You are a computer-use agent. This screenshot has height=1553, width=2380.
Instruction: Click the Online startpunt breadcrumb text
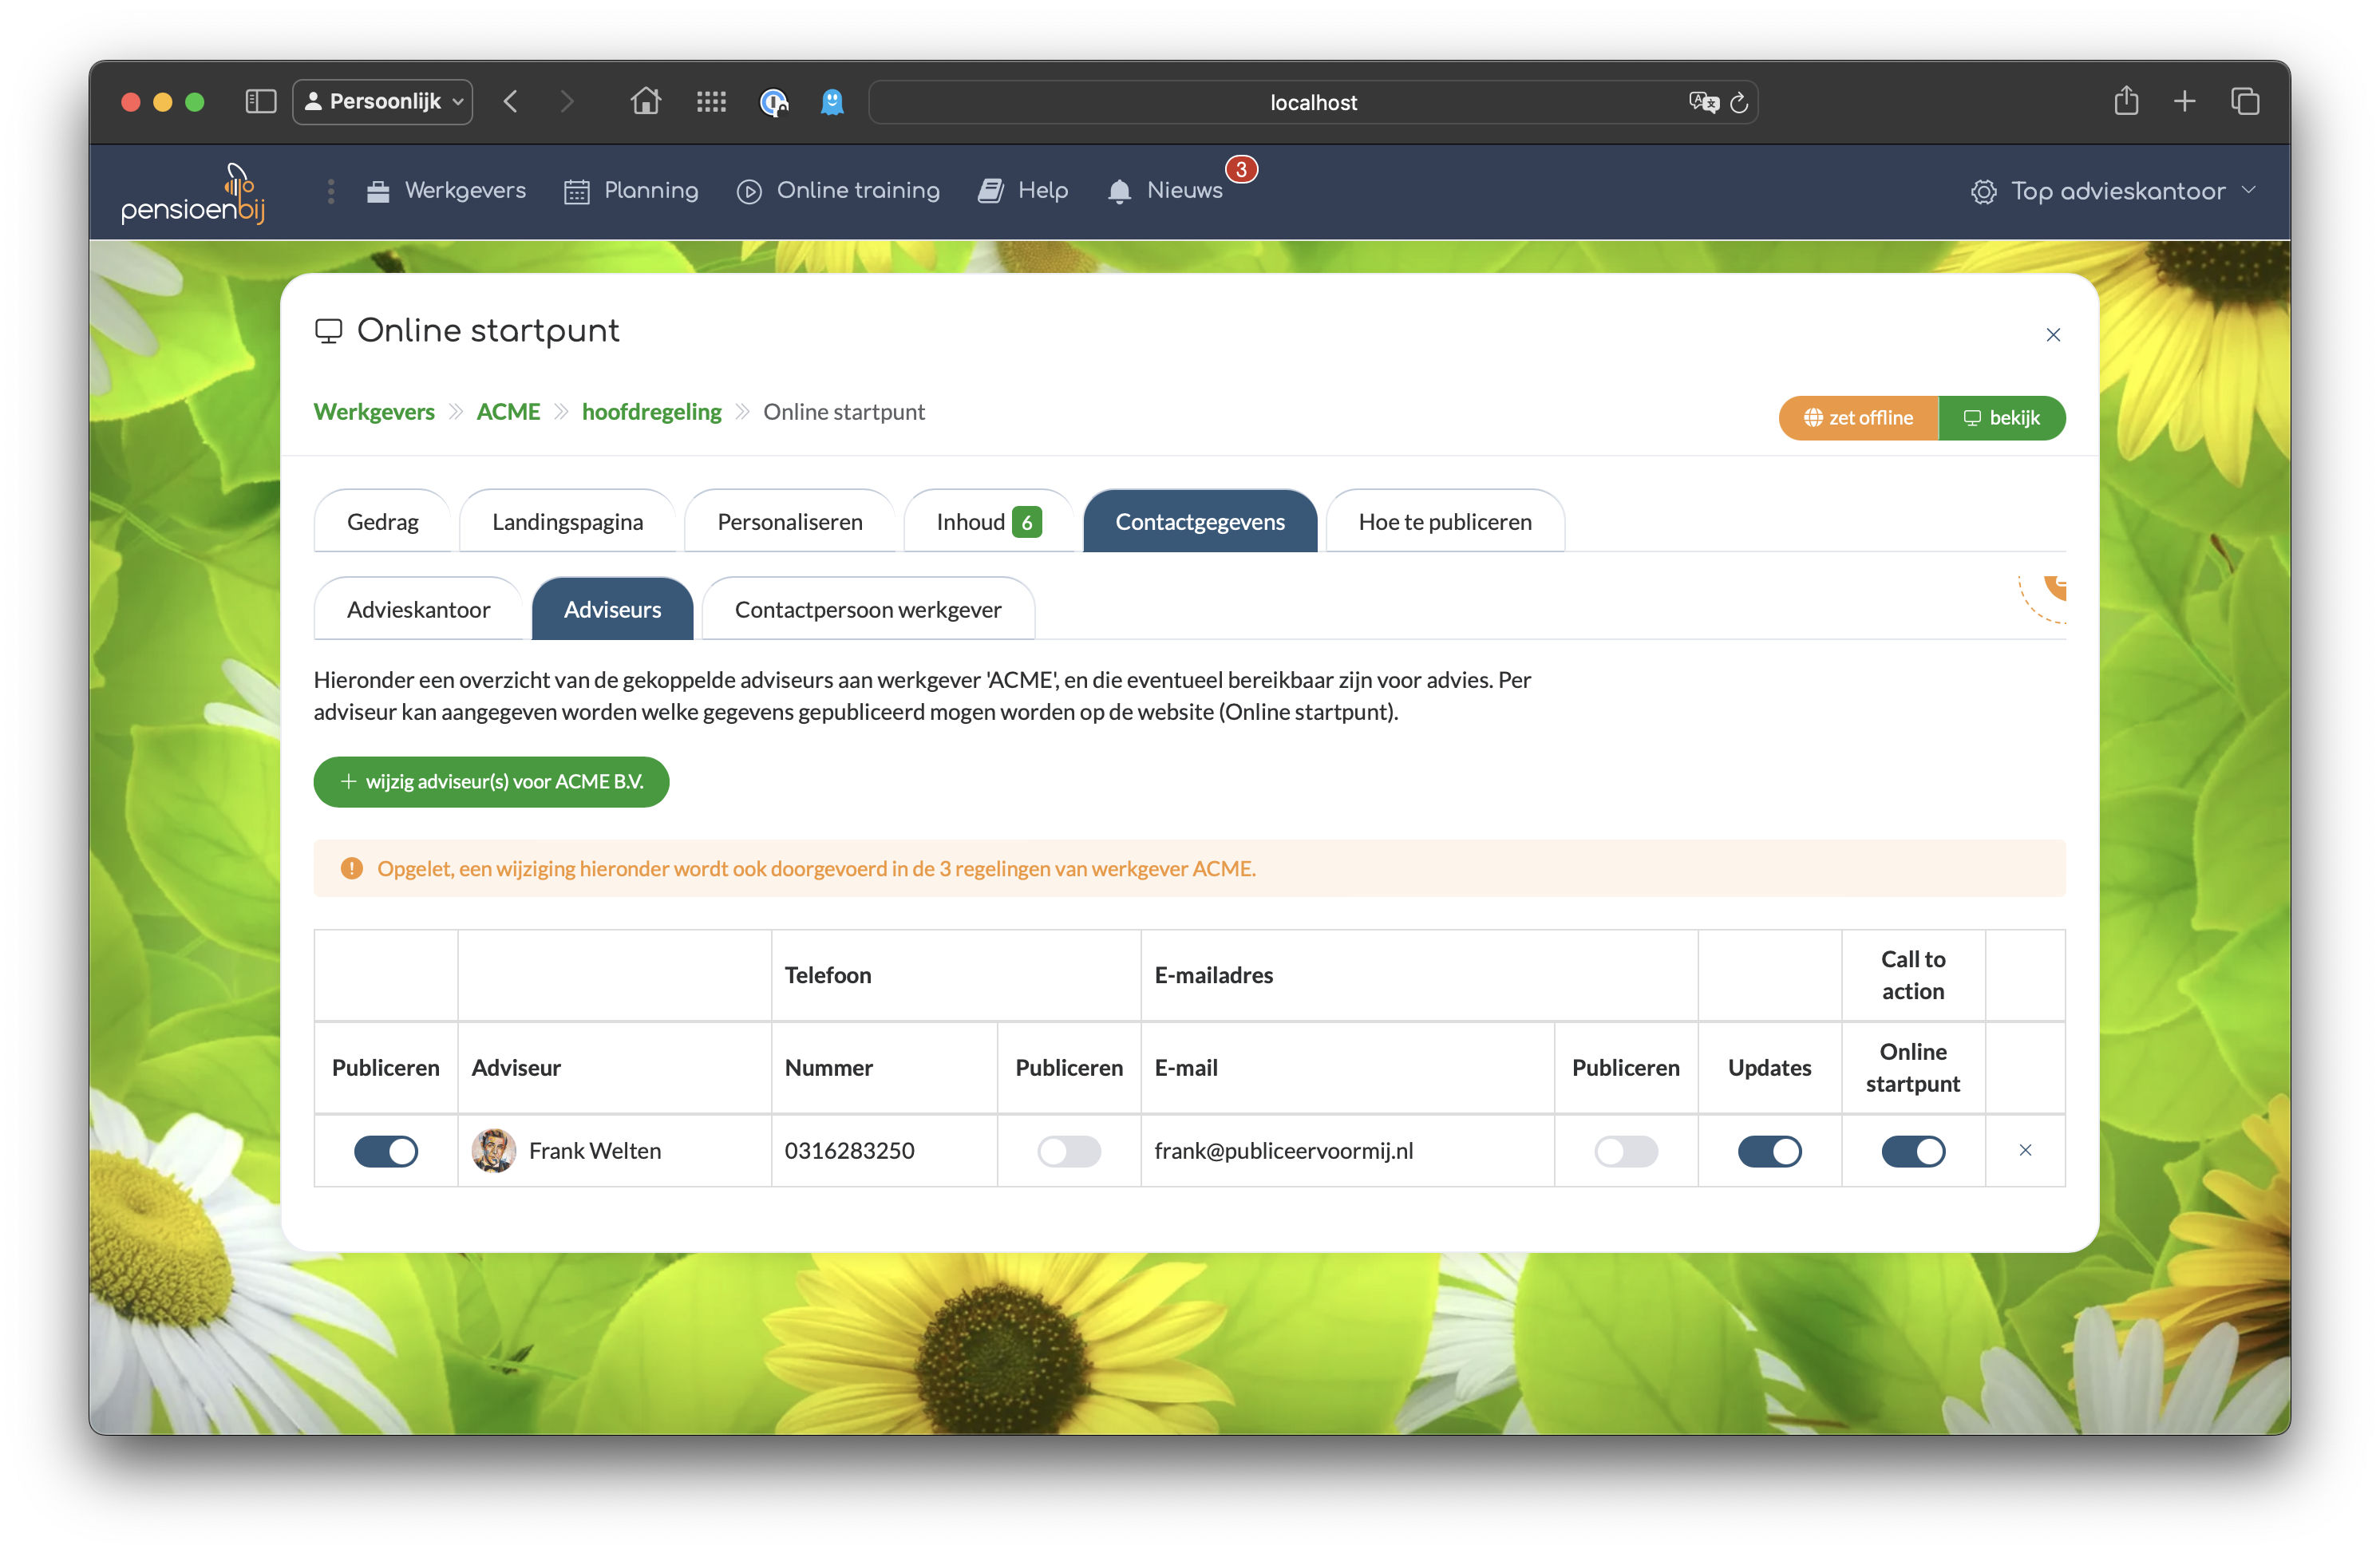(x=843, y=411)
